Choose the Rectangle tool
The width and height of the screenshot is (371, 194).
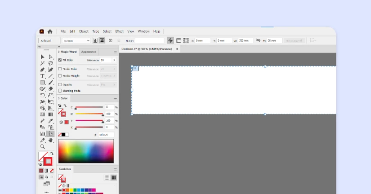click(42, 83)
